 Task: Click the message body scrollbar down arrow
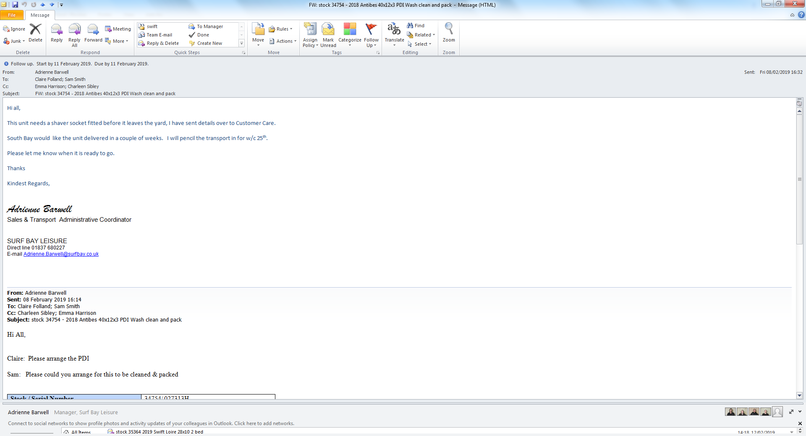[x=799, y=395]
